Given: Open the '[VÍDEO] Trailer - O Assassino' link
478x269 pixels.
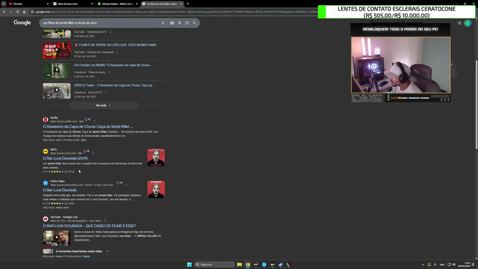Looking at the screenshot, I should click(114, 85).
